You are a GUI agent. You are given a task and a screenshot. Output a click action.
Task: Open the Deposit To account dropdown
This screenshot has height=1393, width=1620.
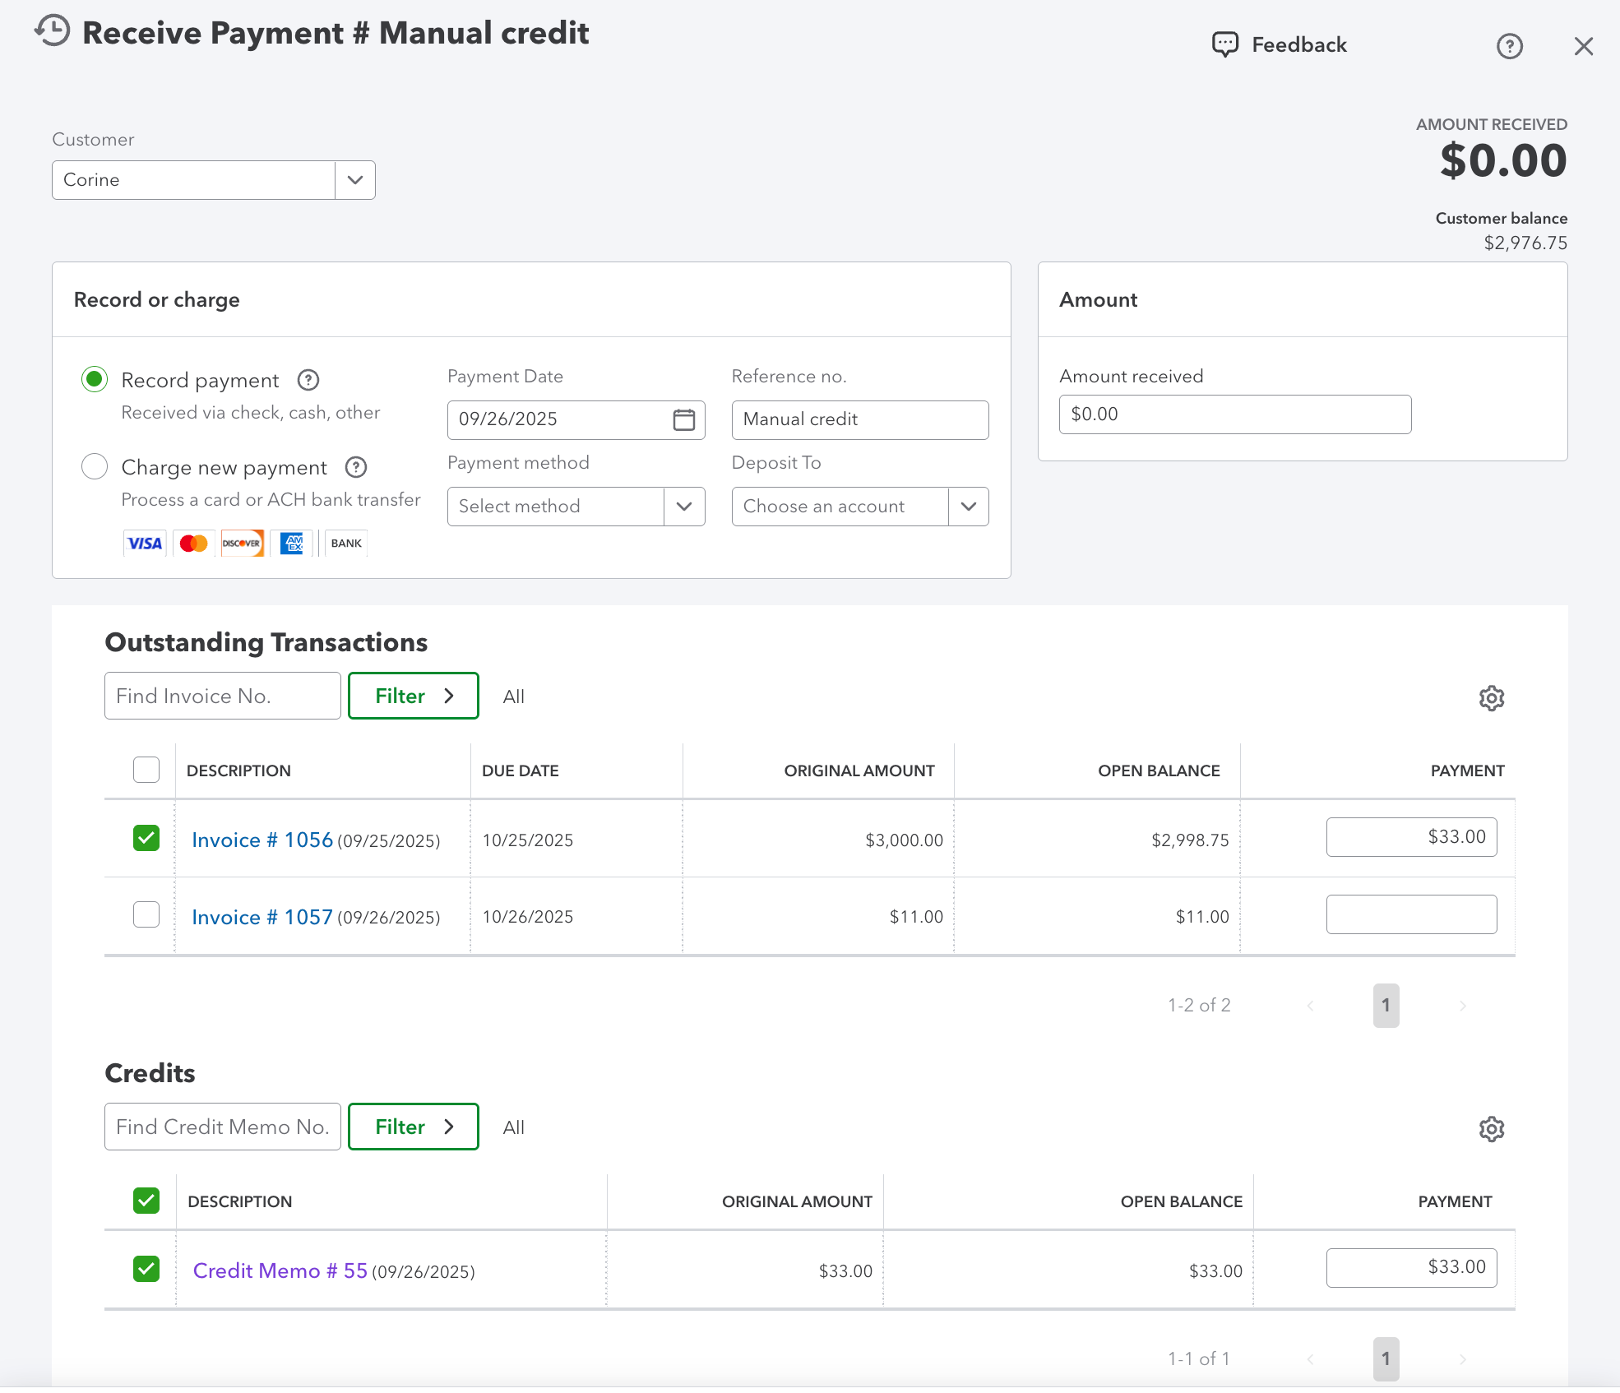(x=968, y=507)
